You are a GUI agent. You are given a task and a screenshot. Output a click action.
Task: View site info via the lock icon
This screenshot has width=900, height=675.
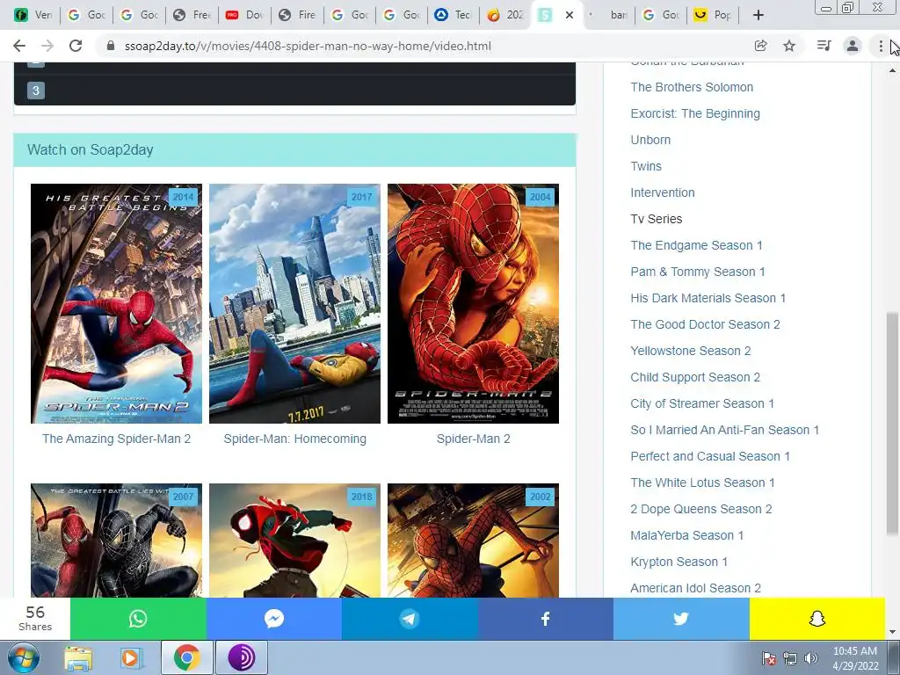[x=111, y=46]
